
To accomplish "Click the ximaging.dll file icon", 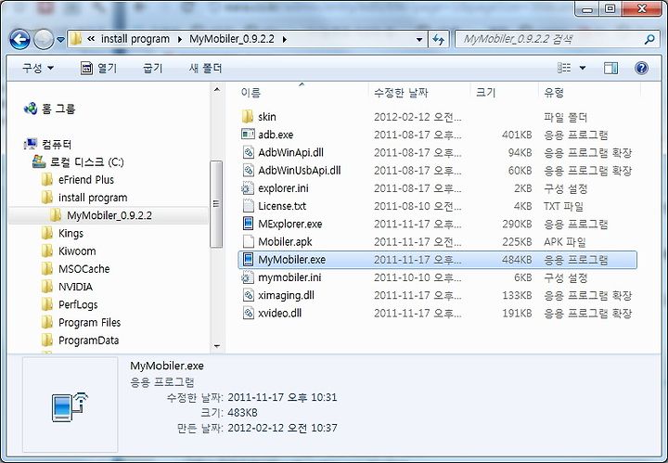I will click(248, 295).
